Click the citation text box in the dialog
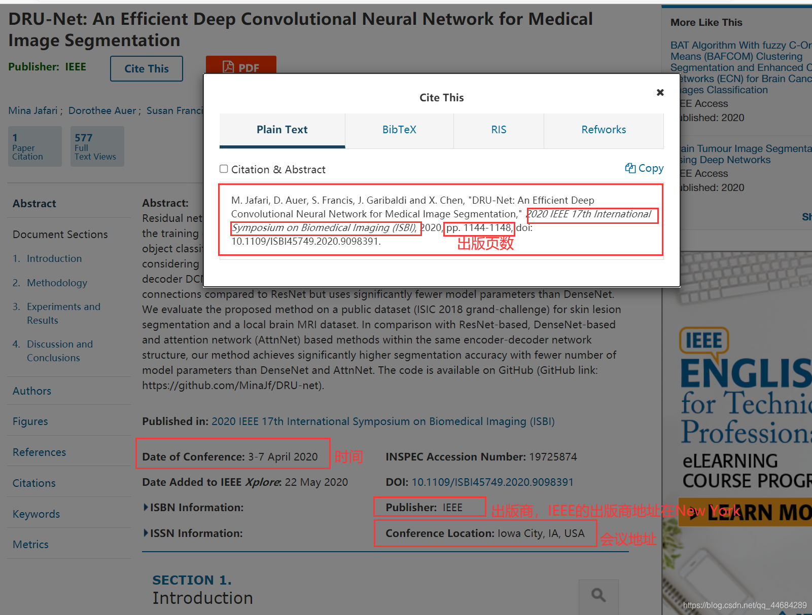Image resolution: width=812 pixels, height=615 pixels. (x=441, y=220)
